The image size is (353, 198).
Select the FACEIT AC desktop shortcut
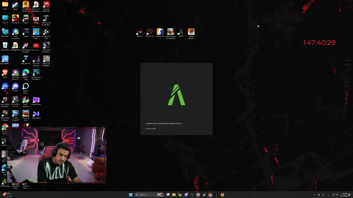tap(150, 33)
